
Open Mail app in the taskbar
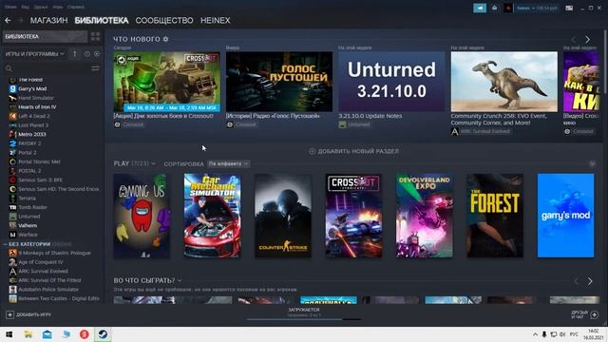tap(47, 334)
